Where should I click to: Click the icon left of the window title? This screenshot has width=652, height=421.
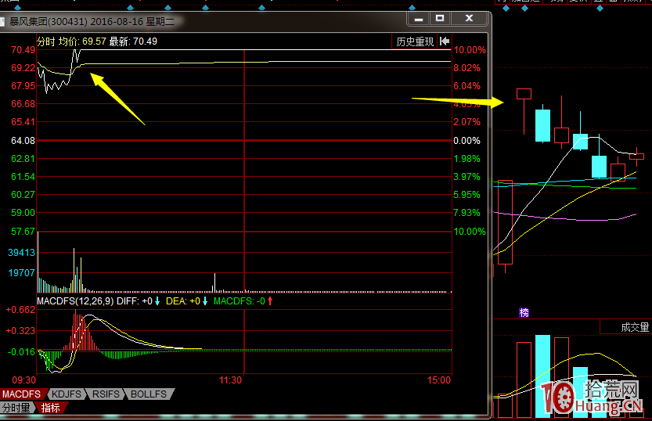point(2,22)
